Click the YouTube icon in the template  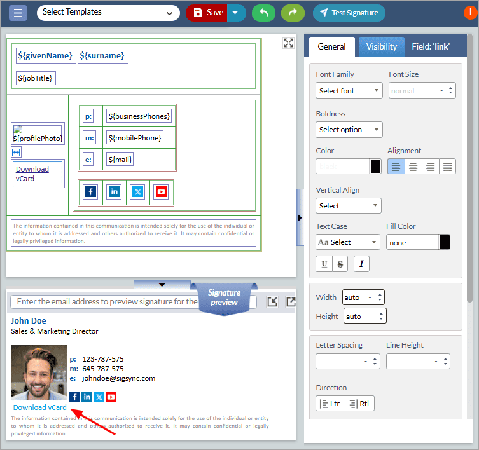[161, 191]
